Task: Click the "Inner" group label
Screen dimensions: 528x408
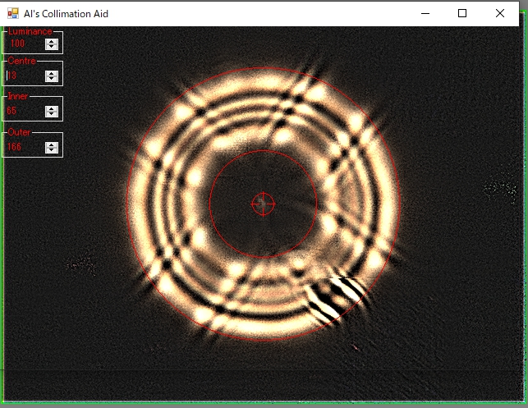Action: tap(18, 96)
